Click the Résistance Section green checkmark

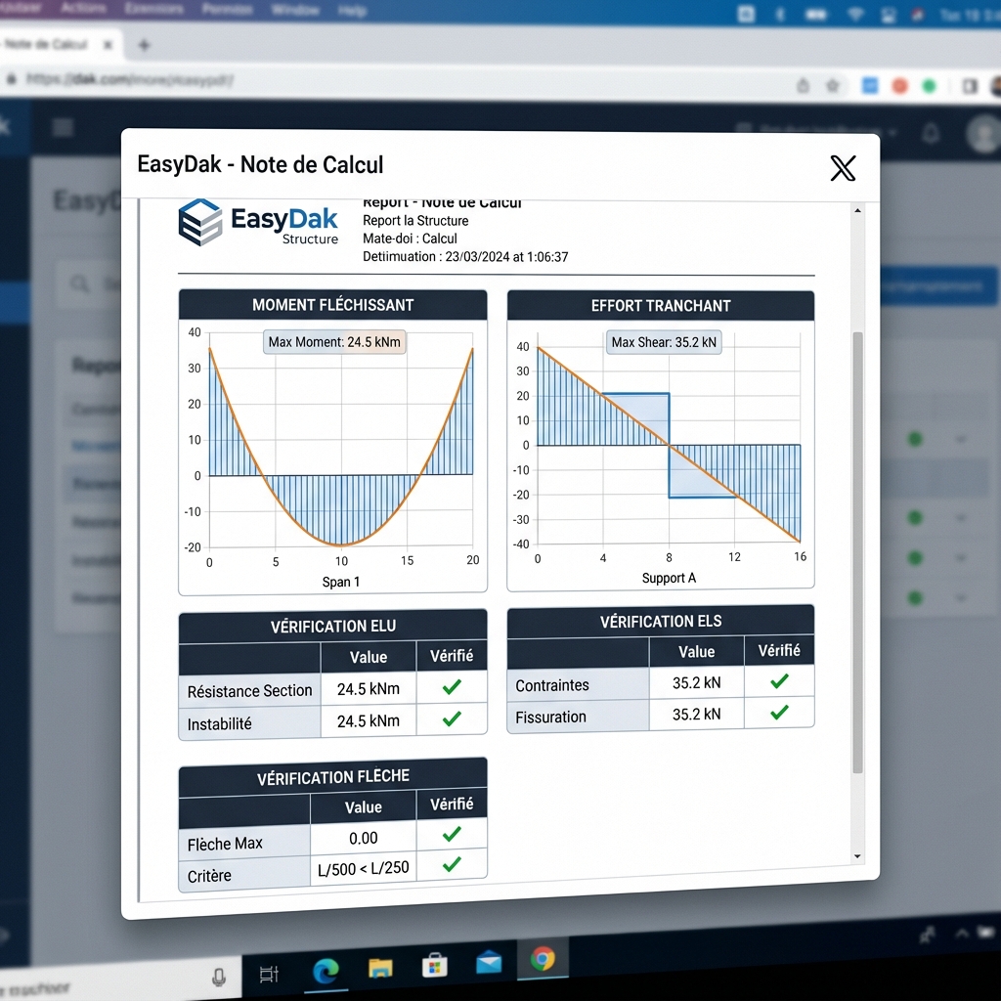pyautogui.click(x=452, y=687)
